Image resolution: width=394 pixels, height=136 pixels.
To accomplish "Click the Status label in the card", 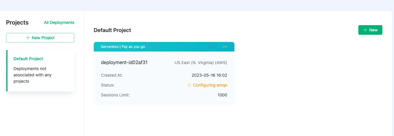I will tap(107, 85).
